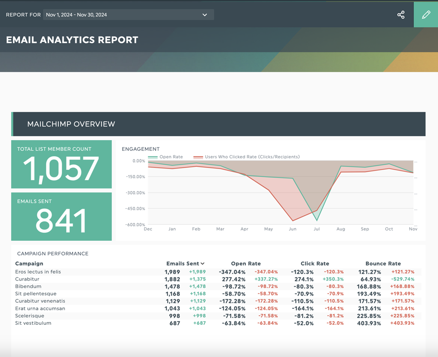Open the Eros lectus in felis campaign row
This screenshot has height=357, width=438.
[x=38, y=272]
